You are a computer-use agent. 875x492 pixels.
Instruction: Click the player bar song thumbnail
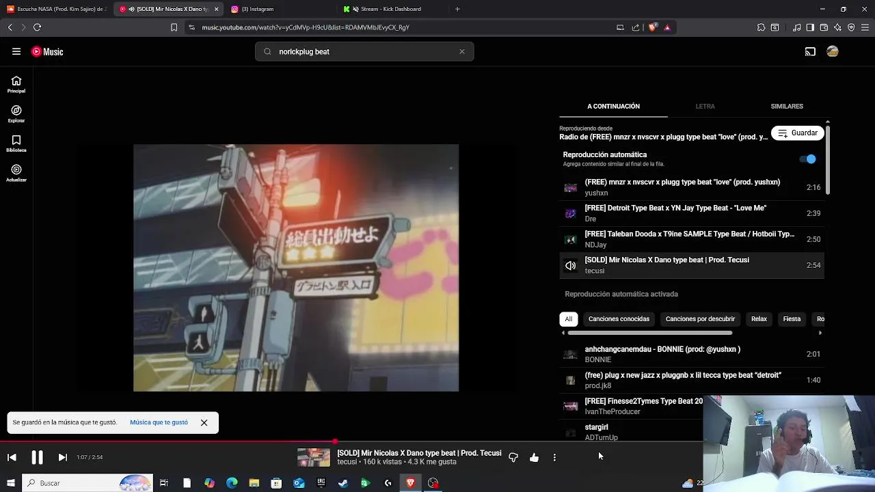pyautogui.click(x=314, y=457)
